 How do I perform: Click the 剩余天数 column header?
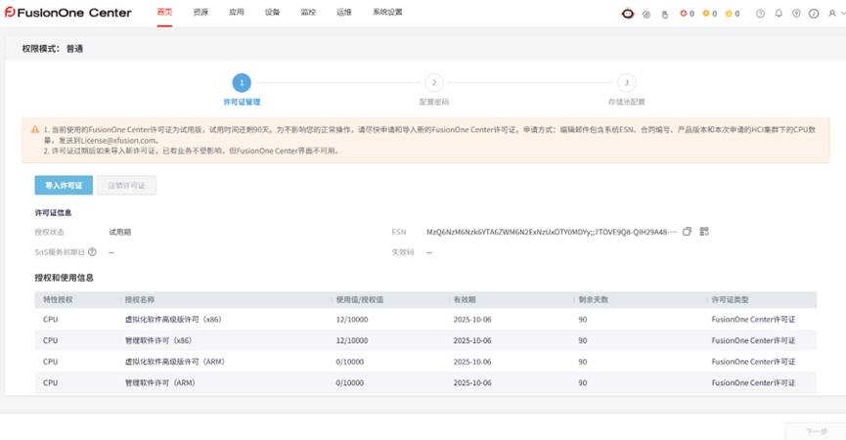pyautogui.click(x=594, y=299)
